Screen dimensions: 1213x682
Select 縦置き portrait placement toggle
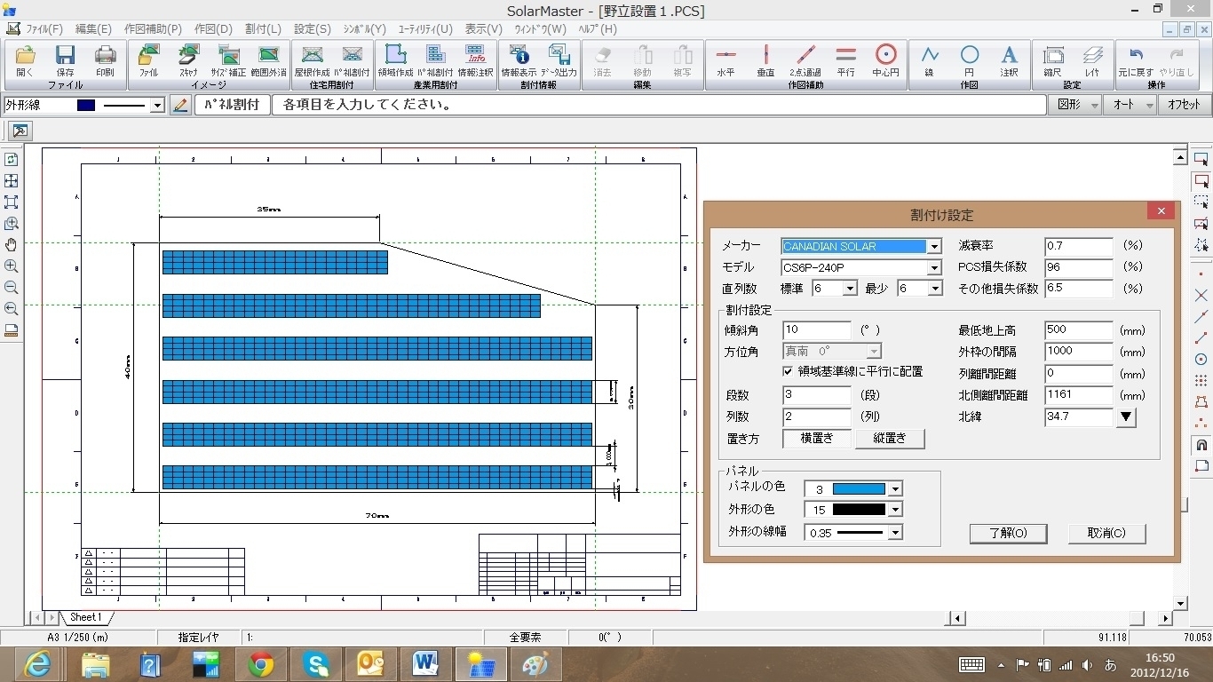(889, 438)
